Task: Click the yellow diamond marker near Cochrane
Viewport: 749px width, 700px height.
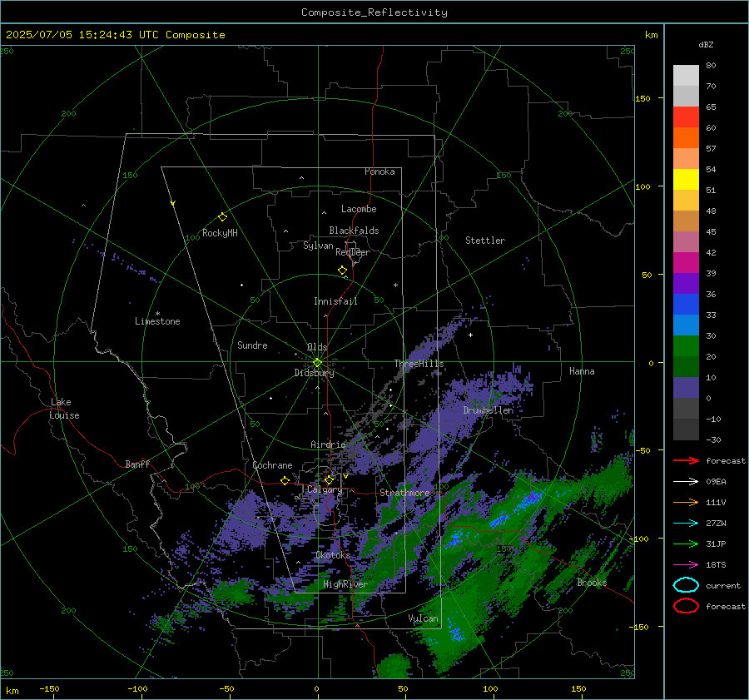Action: [285, 481]
